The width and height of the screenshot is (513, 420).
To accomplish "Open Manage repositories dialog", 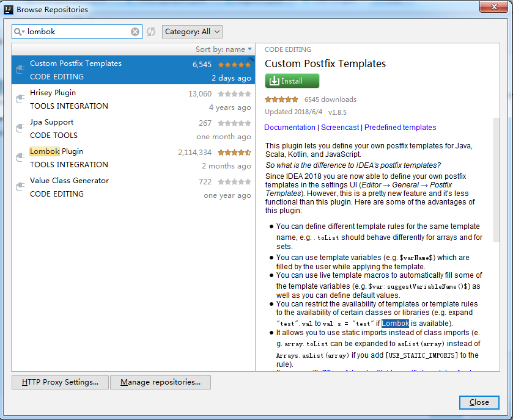I will (x=160, y=382).
